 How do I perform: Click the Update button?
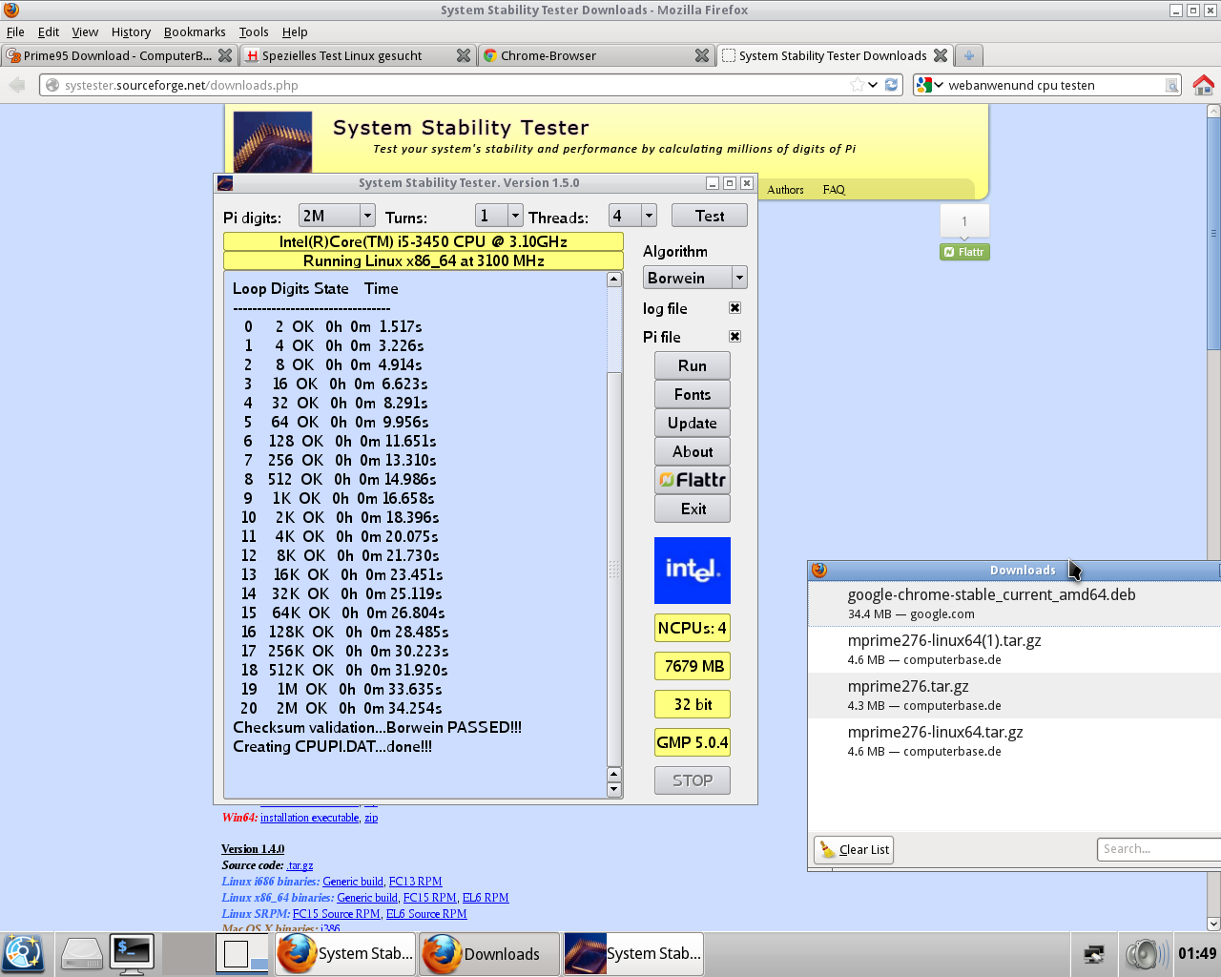(693, 423)
